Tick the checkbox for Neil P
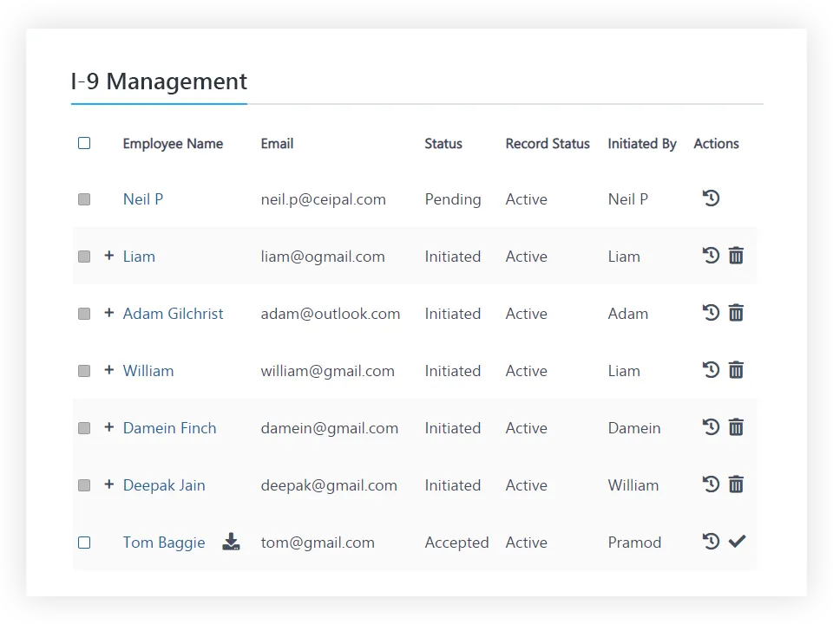This screenshot has height=624, width=833. point(84,199)
